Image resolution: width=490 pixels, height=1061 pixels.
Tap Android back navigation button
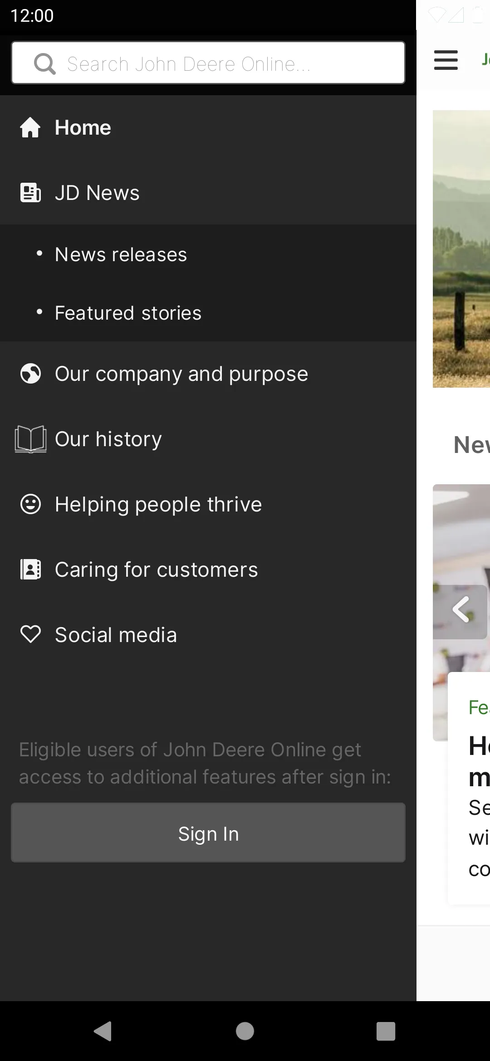tap(103, 1031)
